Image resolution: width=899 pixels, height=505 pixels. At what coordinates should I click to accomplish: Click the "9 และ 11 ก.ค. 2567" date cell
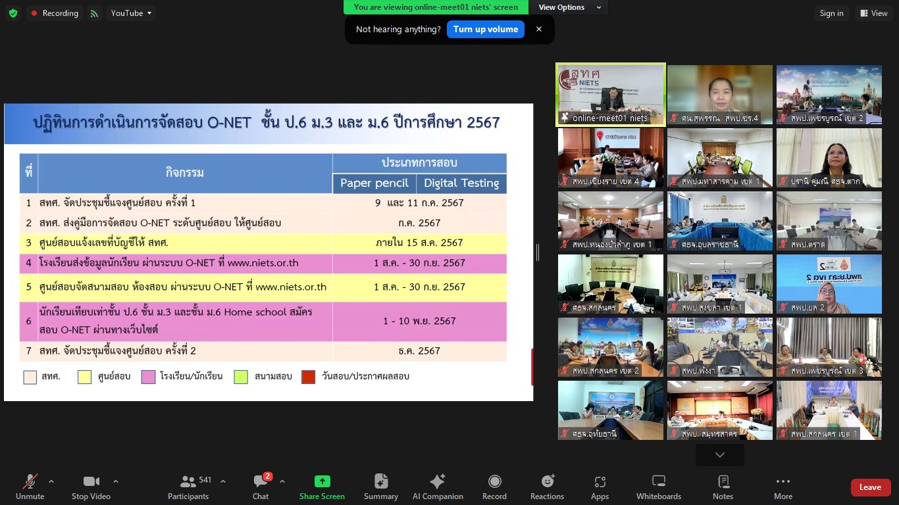click(419, 203)
